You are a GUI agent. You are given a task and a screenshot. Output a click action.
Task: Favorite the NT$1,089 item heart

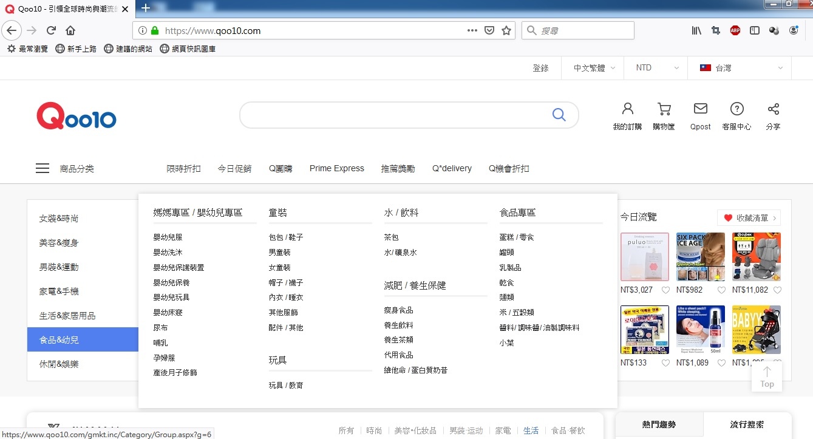(721, 363)
